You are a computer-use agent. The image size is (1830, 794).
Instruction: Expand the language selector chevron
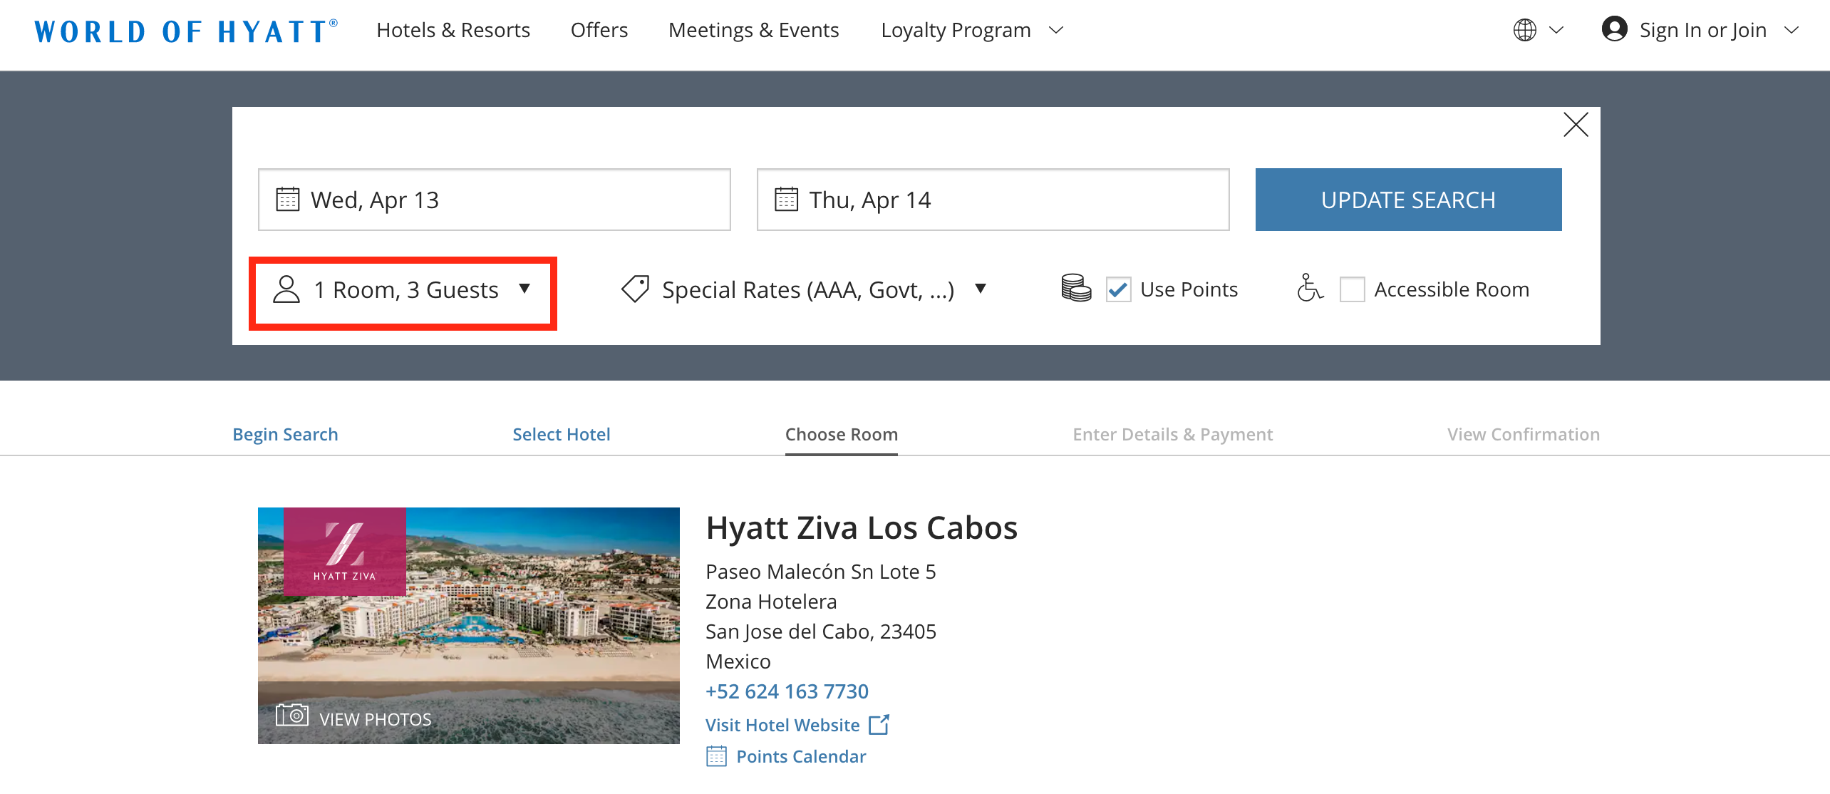(1556, 30)
